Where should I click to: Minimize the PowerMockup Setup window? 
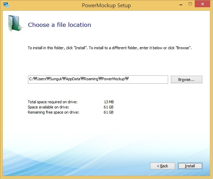point(181,4)
